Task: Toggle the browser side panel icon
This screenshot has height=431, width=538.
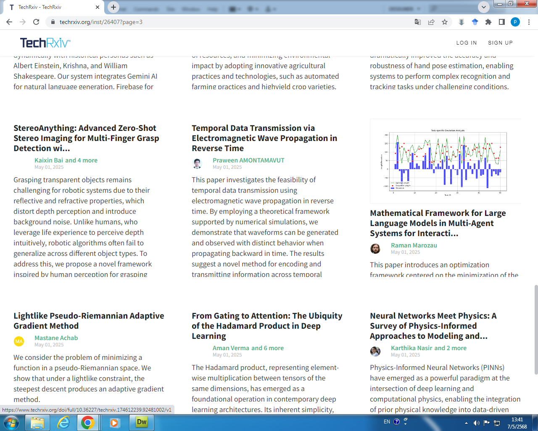Action: (502, 22)
